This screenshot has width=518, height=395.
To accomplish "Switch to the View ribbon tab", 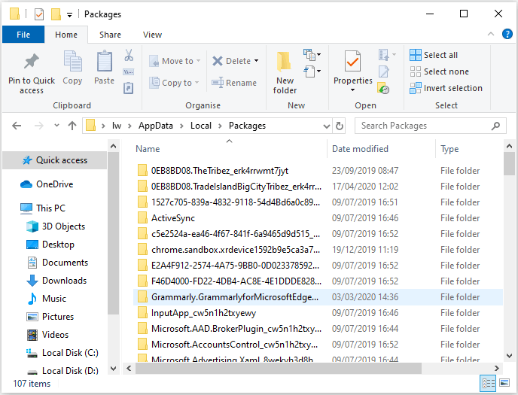I will pyautogui.click(x=152, y=35).
